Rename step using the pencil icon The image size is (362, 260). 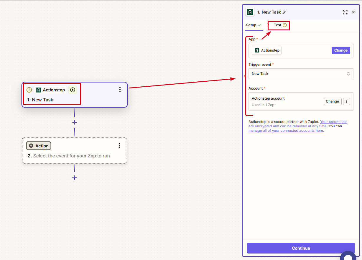[x=284, y=12]
